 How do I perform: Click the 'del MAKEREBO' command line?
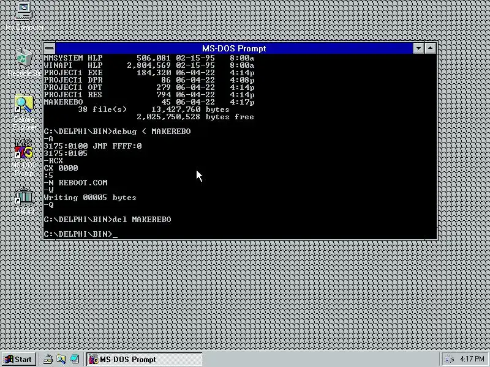pos(108,220)
